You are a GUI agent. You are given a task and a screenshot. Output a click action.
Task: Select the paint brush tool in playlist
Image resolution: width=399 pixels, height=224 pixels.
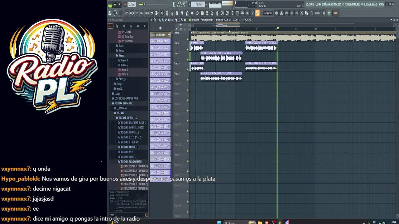163,20
